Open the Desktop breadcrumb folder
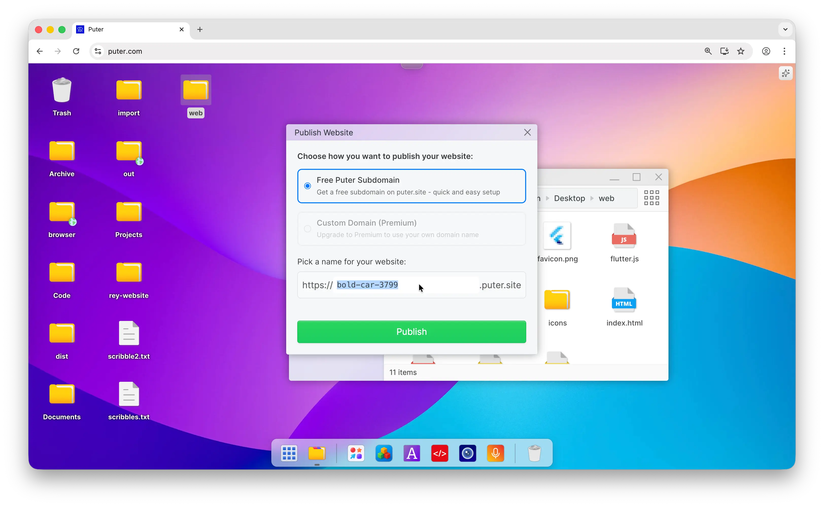 569,198
